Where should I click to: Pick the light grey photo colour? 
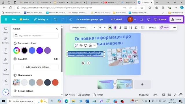[24, 82]
